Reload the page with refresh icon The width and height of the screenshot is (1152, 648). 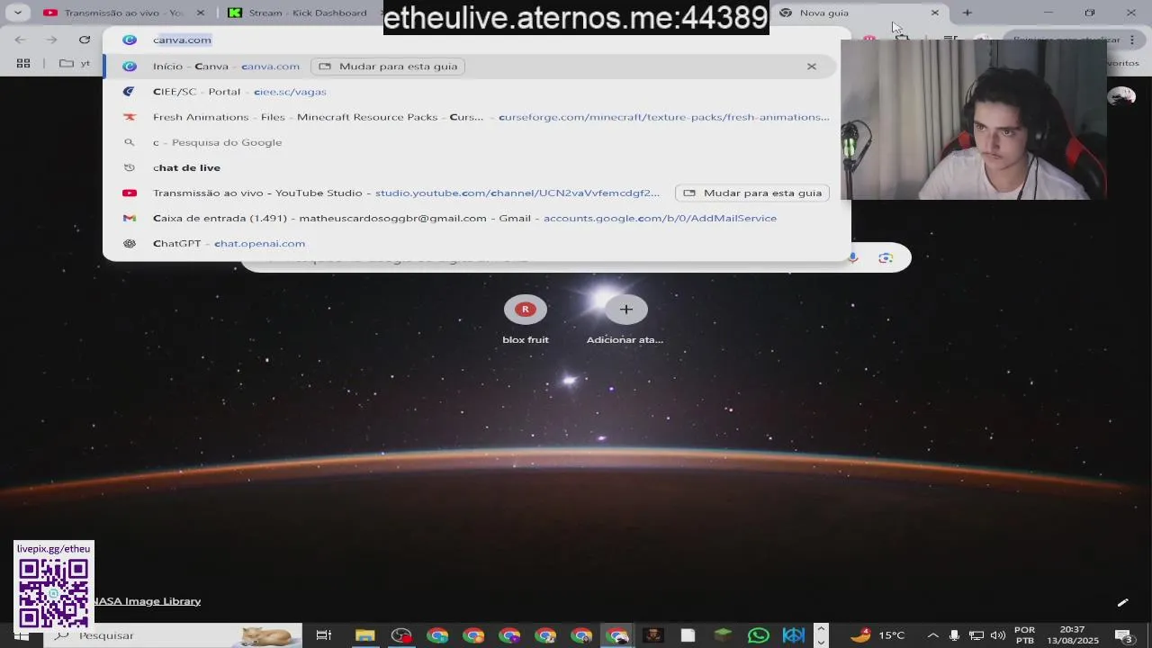click(84, 40)
